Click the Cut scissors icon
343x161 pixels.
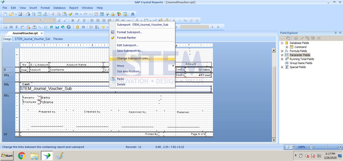(x=53, y=14)
